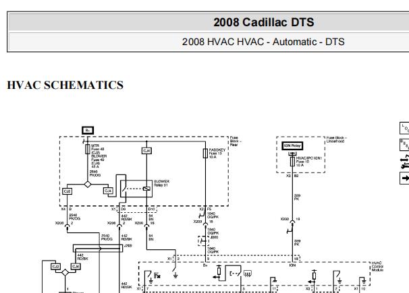Screen dimensions: 409x293
Task: Click the resistor symbol right of IGN input
Action: pos(315,275)
